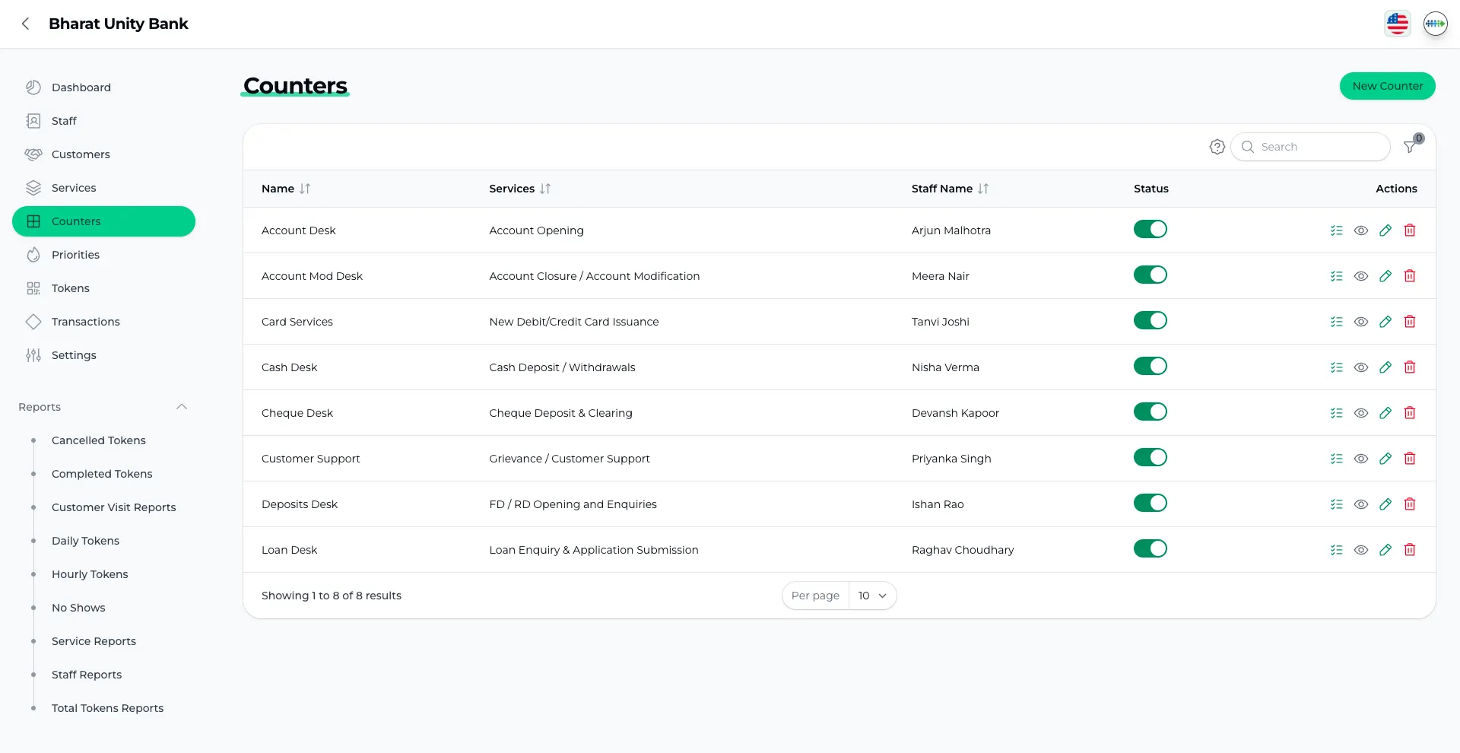The image size is (1460, 753).
Task: Go to the Hourly Tokens report
Action: click(90, 574)
